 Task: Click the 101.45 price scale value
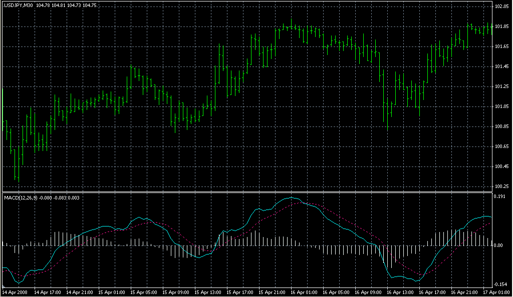(502, 66)
